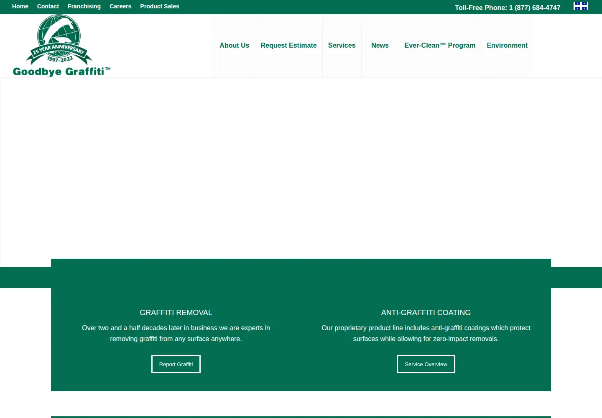Open the News menu item

[380, 46]
